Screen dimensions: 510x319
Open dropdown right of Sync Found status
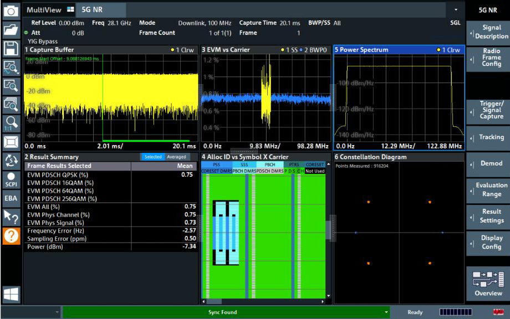click(386, 312)
